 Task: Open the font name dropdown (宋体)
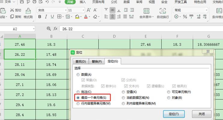tap(66, 10)
